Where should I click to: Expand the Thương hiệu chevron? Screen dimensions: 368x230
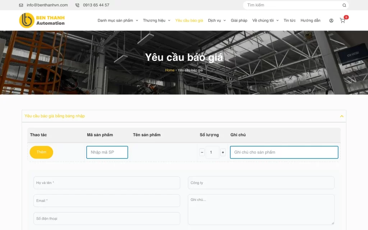click(x=169, y=20)
